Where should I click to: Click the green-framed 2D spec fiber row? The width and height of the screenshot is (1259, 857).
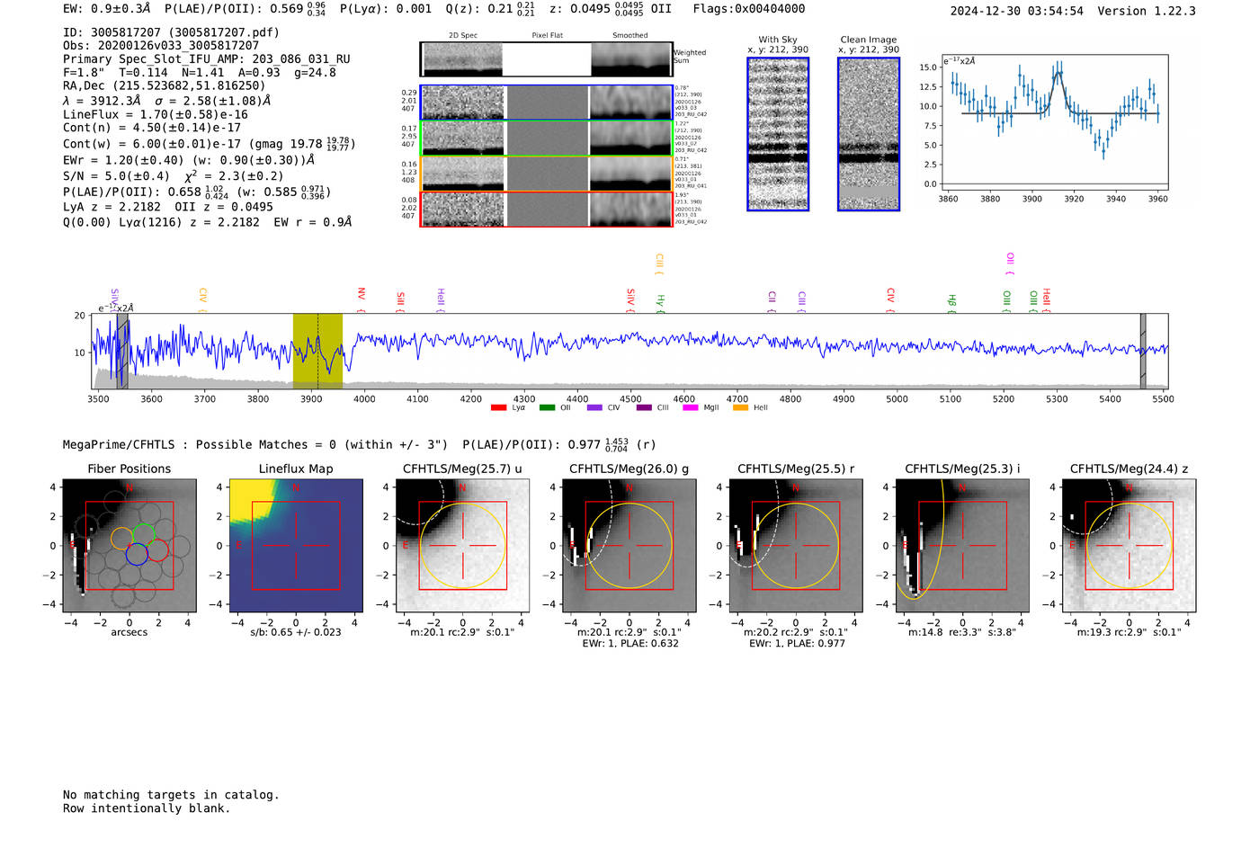(x=546, y=138)
